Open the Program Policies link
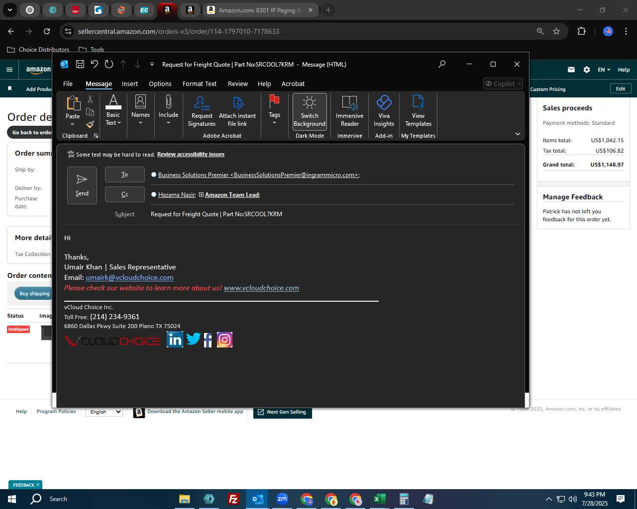Image resolution: width=637 pixels, height=509 pixels. tap(56, 412)
